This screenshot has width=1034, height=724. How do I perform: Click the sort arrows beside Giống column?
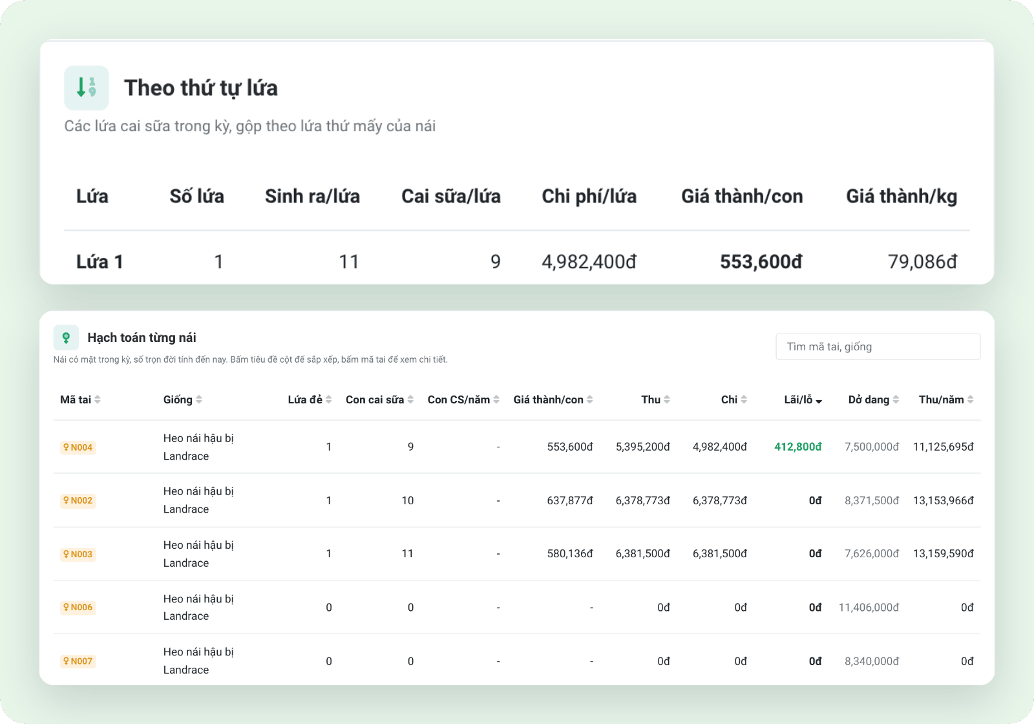[x=199, y=399]
